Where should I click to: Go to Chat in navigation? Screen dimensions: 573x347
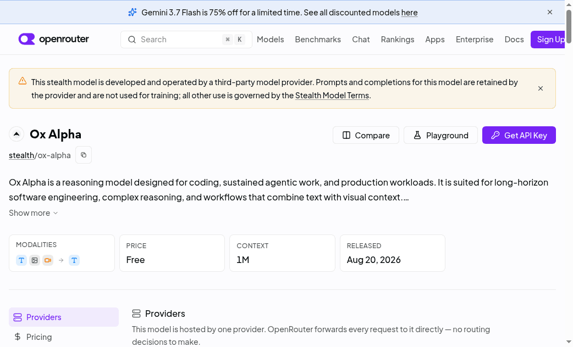pos(361,40)
